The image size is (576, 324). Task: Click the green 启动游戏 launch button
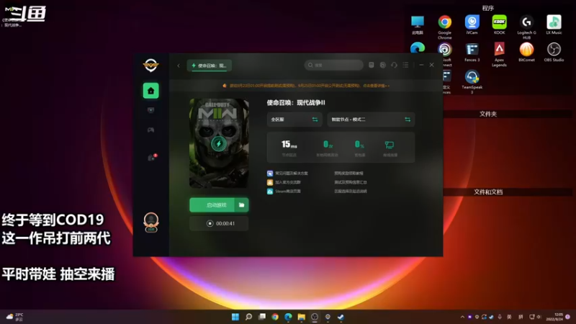point(212,205)
